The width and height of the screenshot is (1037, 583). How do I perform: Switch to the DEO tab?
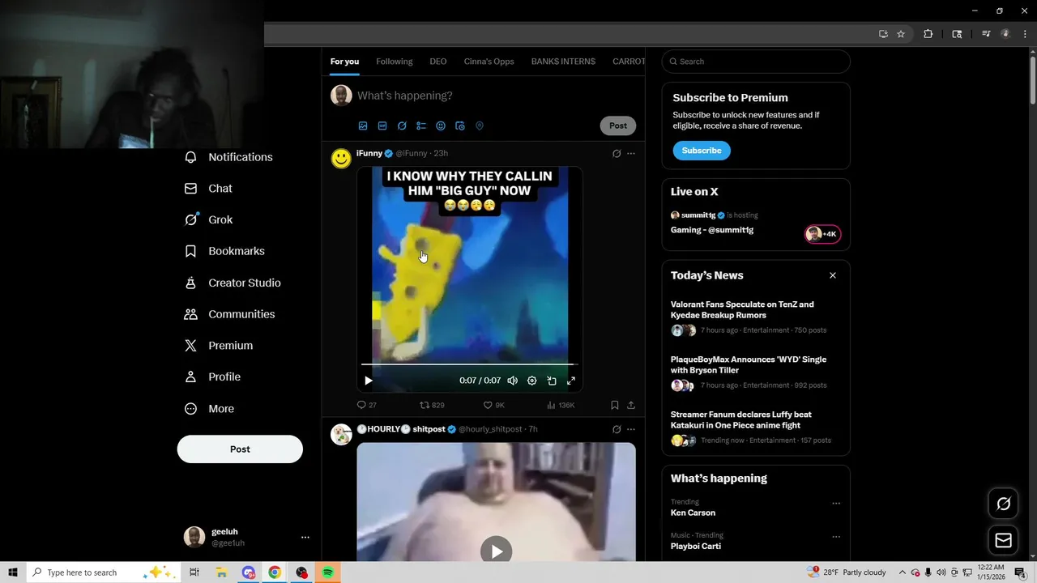click(x=438, y=62)
